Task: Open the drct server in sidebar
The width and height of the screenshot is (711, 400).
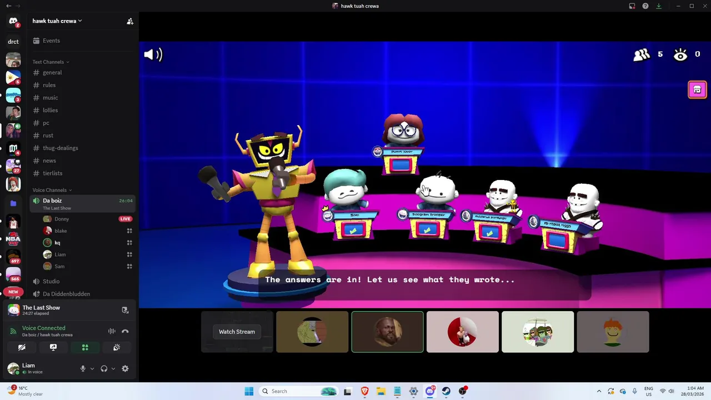Action: tap(13, 42)
